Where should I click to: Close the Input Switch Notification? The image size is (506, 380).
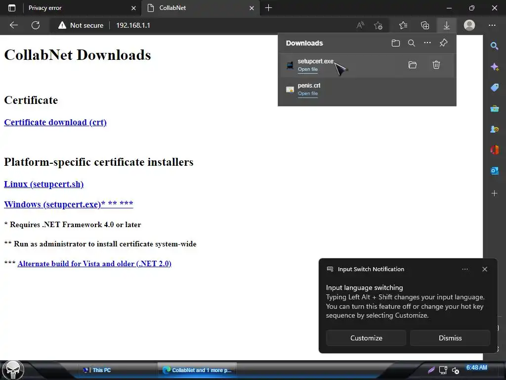coord(484,269)
